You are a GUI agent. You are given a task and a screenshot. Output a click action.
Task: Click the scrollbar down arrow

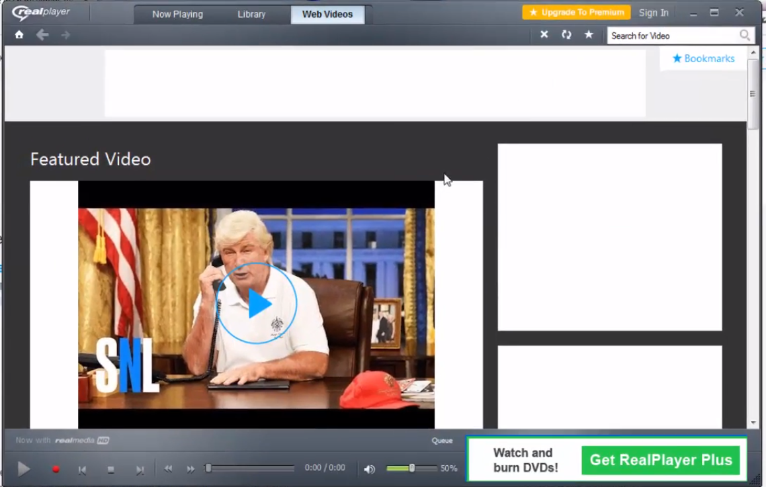point(753,423)
